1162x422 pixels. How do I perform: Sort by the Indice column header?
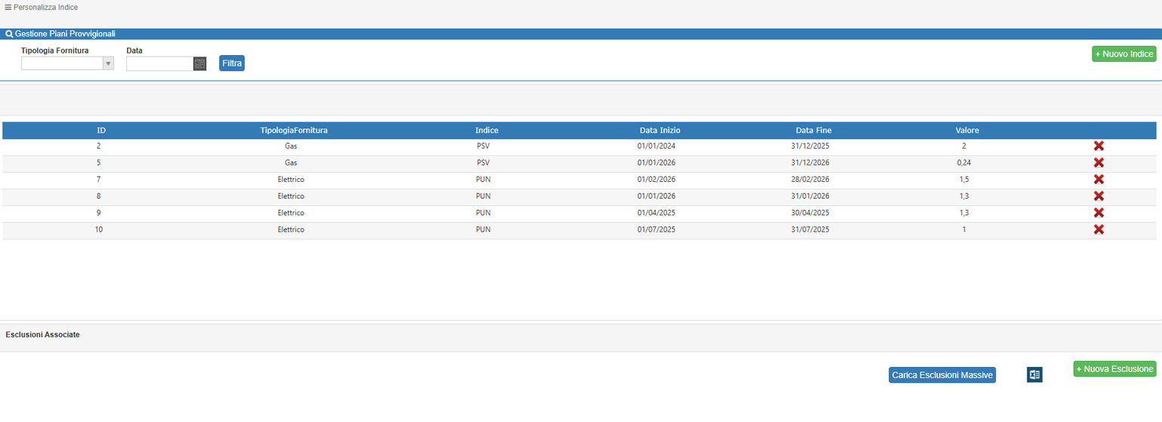487,131
